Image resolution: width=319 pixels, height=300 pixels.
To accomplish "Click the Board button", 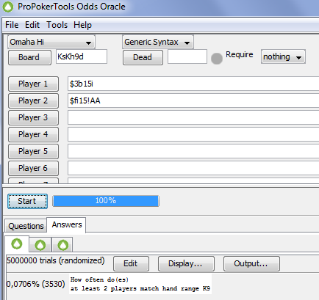I will coord(29,57).
